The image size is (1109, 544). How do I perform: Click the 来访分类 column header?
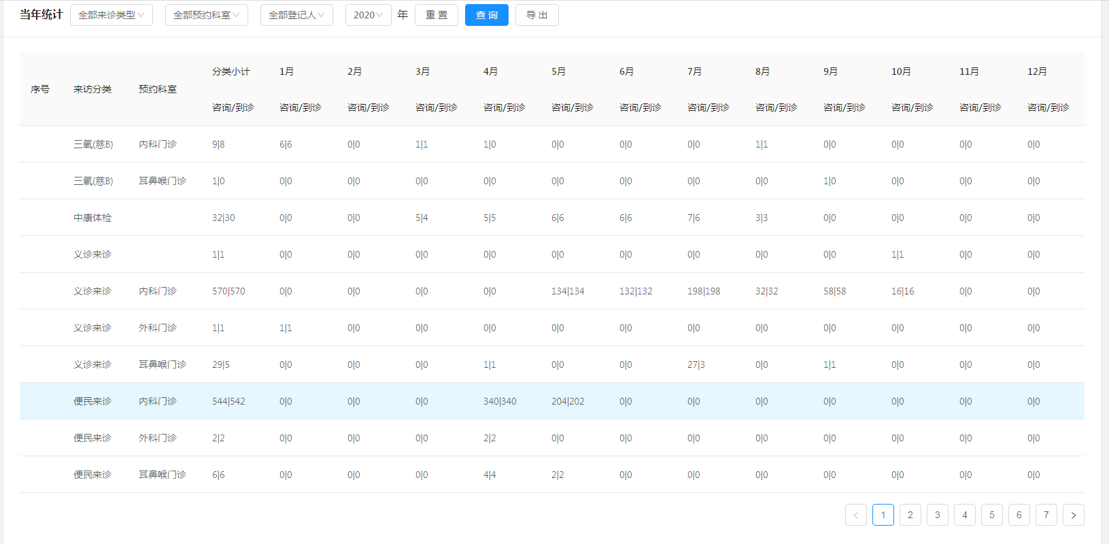(x=92, y=89)
